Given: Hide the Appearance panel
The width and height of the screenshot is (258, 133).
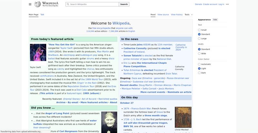Looking at the screenshot, I should pyautogui.click(x=215, y=20).
